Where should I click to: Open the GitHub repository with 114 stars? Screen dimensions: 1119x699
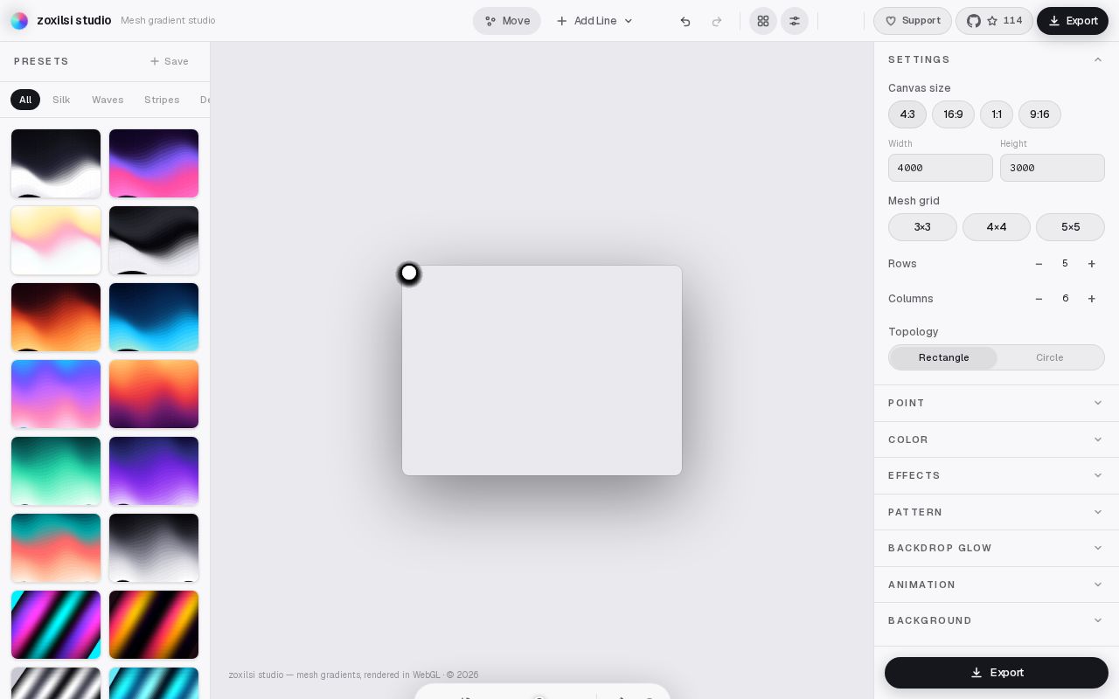994,21
